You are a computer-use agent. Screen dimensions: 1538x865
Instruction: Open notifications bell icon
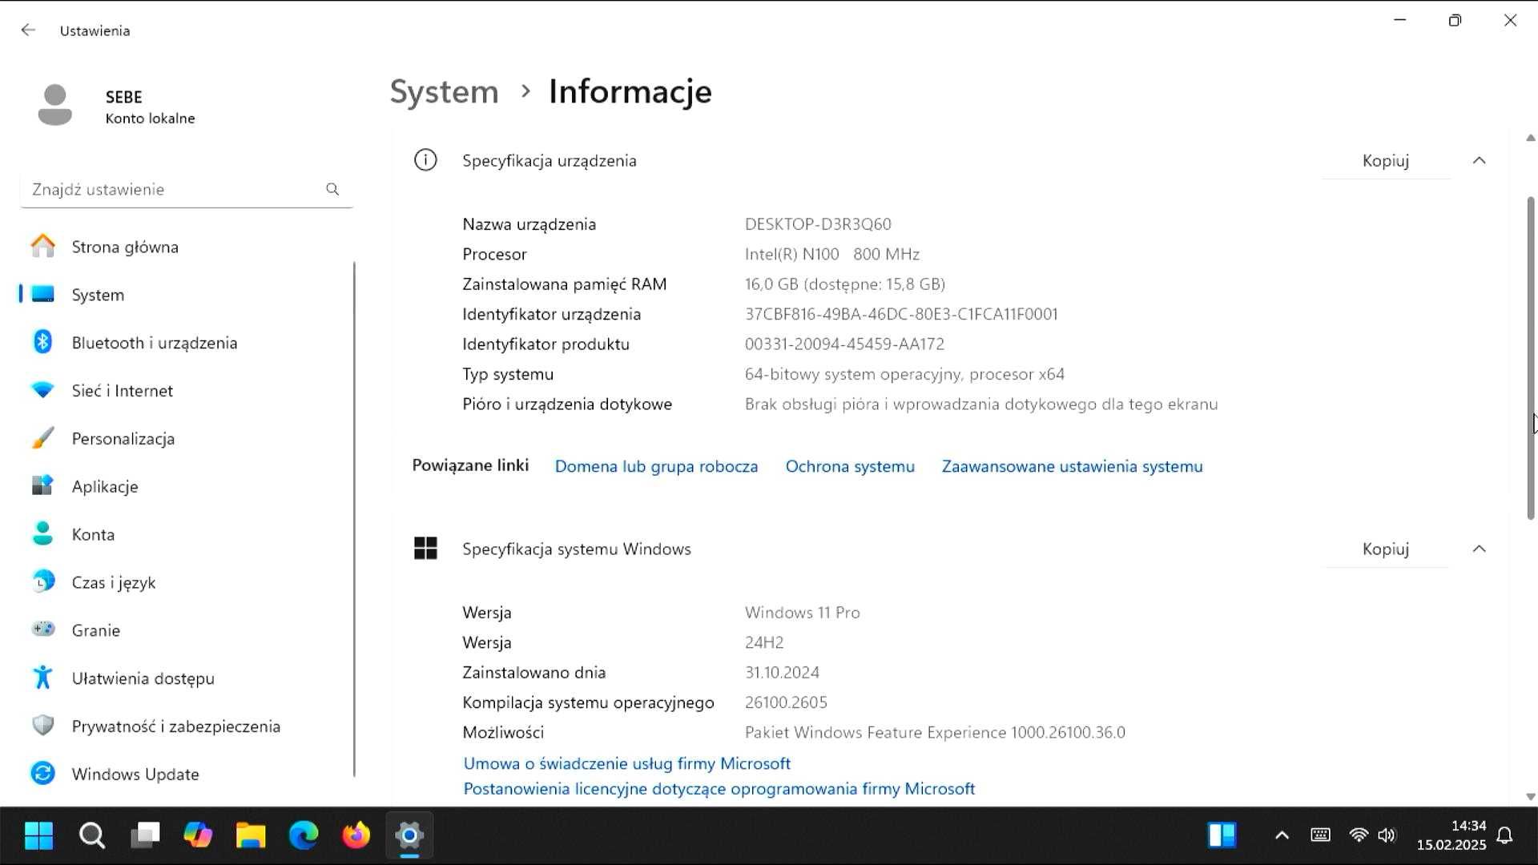1505,835
